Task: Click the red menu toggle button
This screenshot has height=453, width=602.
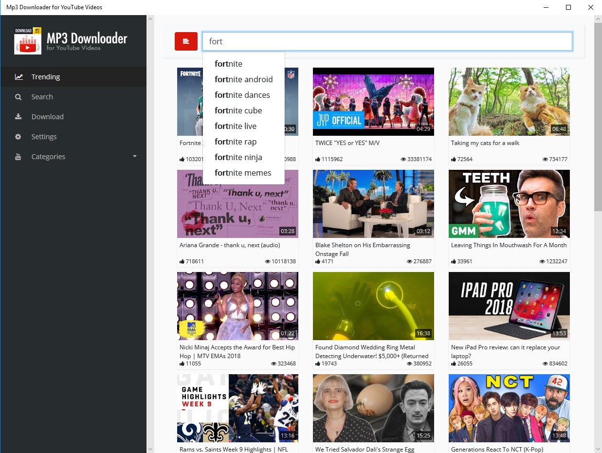Action: 186,41
